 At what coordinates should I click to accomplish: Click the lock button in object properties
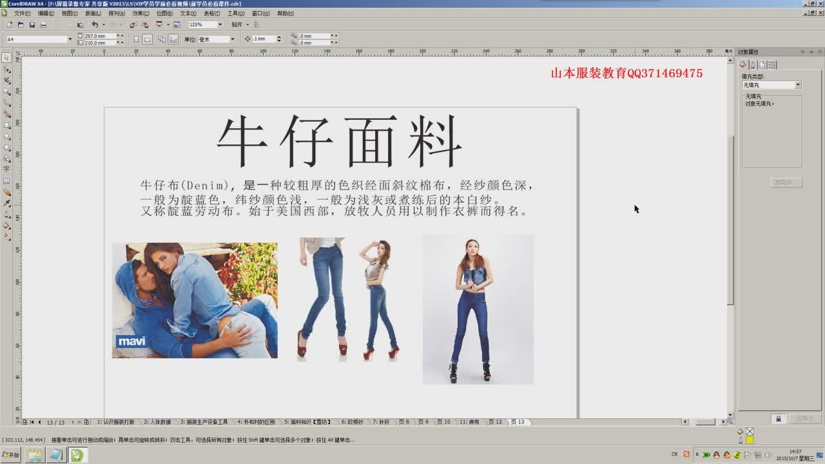click(x=778, y=419)
